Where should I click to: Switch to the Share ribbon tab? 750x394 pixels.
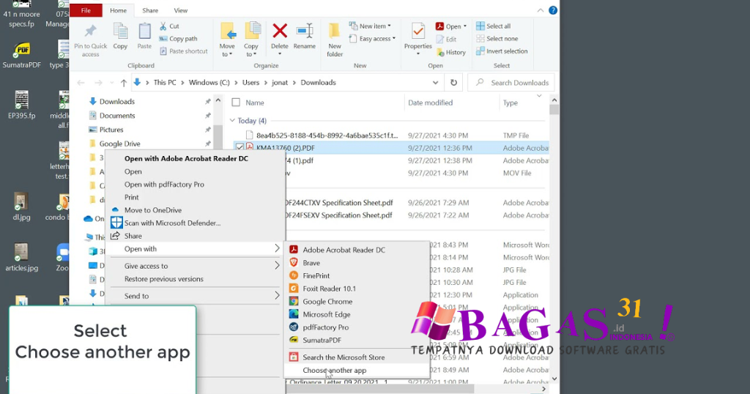pyautogui.click(x=149, y=10)
